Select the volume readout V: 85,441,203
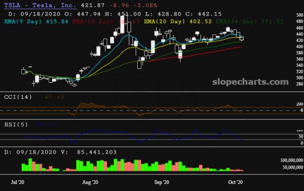 tap(89, 152)
